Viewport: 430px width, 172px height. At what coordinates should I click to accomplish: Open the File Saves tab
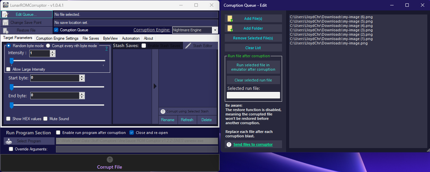91,38
